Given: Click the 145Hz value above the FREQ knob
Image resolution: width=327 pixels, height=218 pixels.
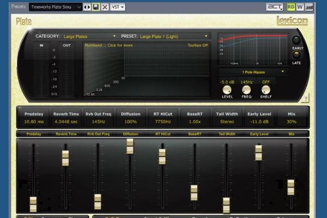Looking at the screenshot, I should (246, 82).
